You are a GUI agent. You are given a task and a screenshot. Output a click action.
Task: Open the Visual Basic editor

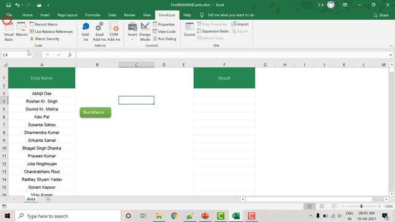tap(9, 31)
